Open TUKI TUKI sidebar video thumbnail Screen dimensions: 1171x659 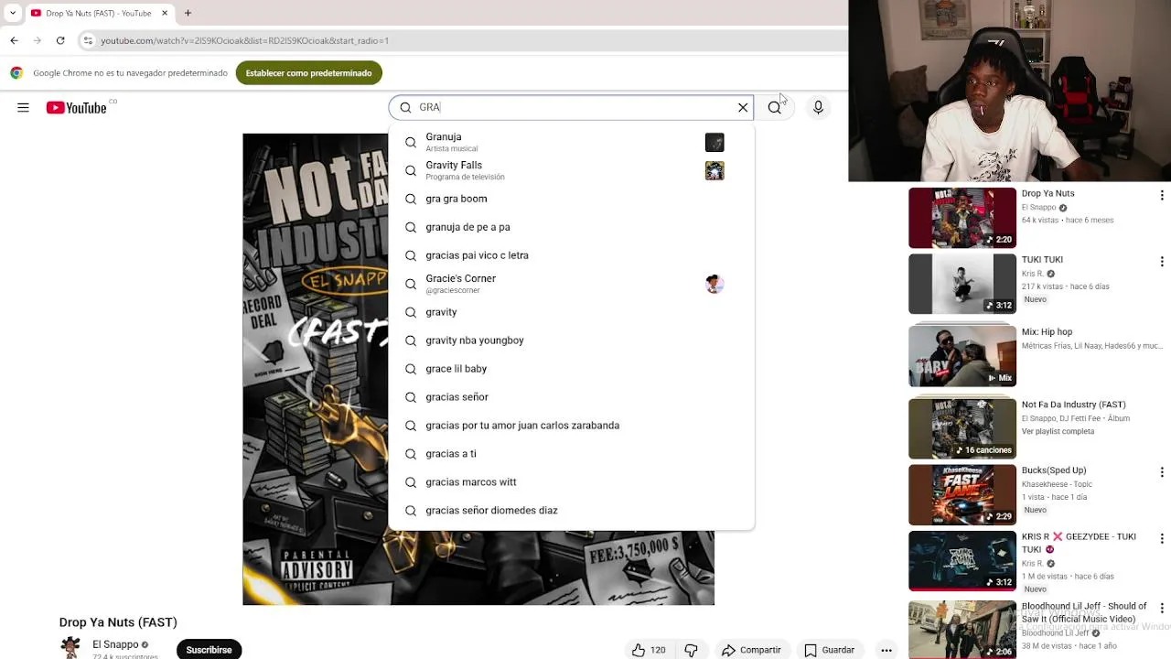(x=962, y=284)
